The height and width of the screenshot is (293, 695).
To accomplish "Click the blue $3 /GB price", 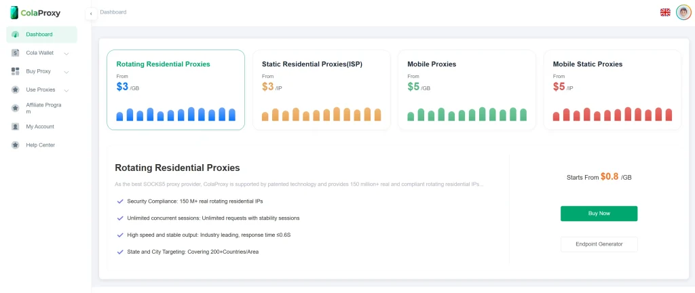I will (128, 87).
